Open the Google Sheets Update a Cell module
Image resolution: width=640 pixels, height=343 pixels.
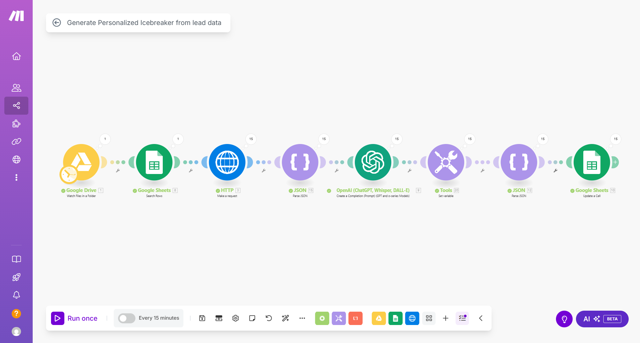592,162
